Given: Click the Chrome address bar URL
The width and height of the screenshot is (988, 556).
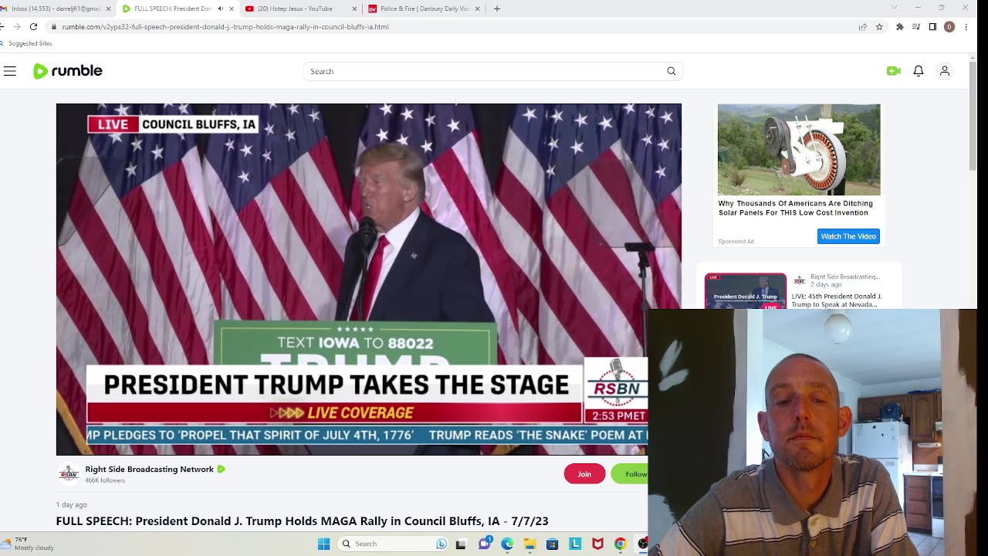Looking at the screenshot, I should click(x=225, y=26).
